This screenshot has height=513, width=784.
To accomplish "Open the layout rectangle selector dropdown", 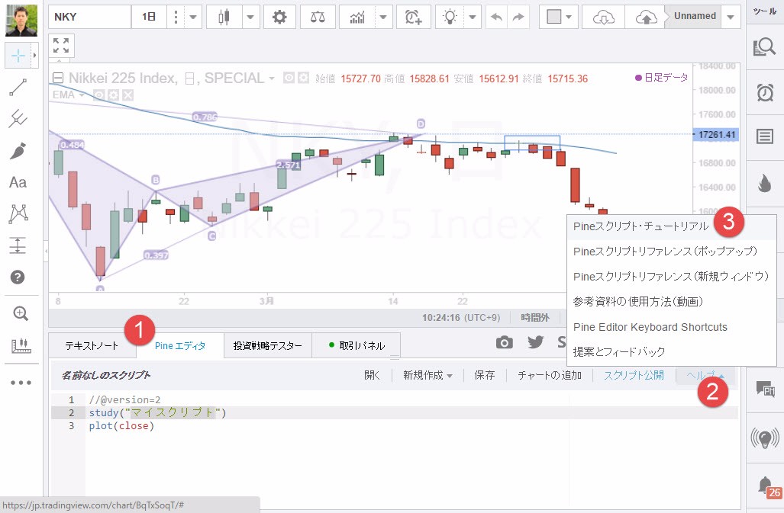I will point(559,17).
